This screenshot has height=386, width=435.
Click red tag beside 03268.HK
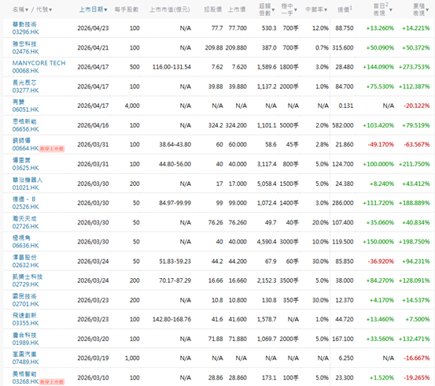(x=52, y=382)
